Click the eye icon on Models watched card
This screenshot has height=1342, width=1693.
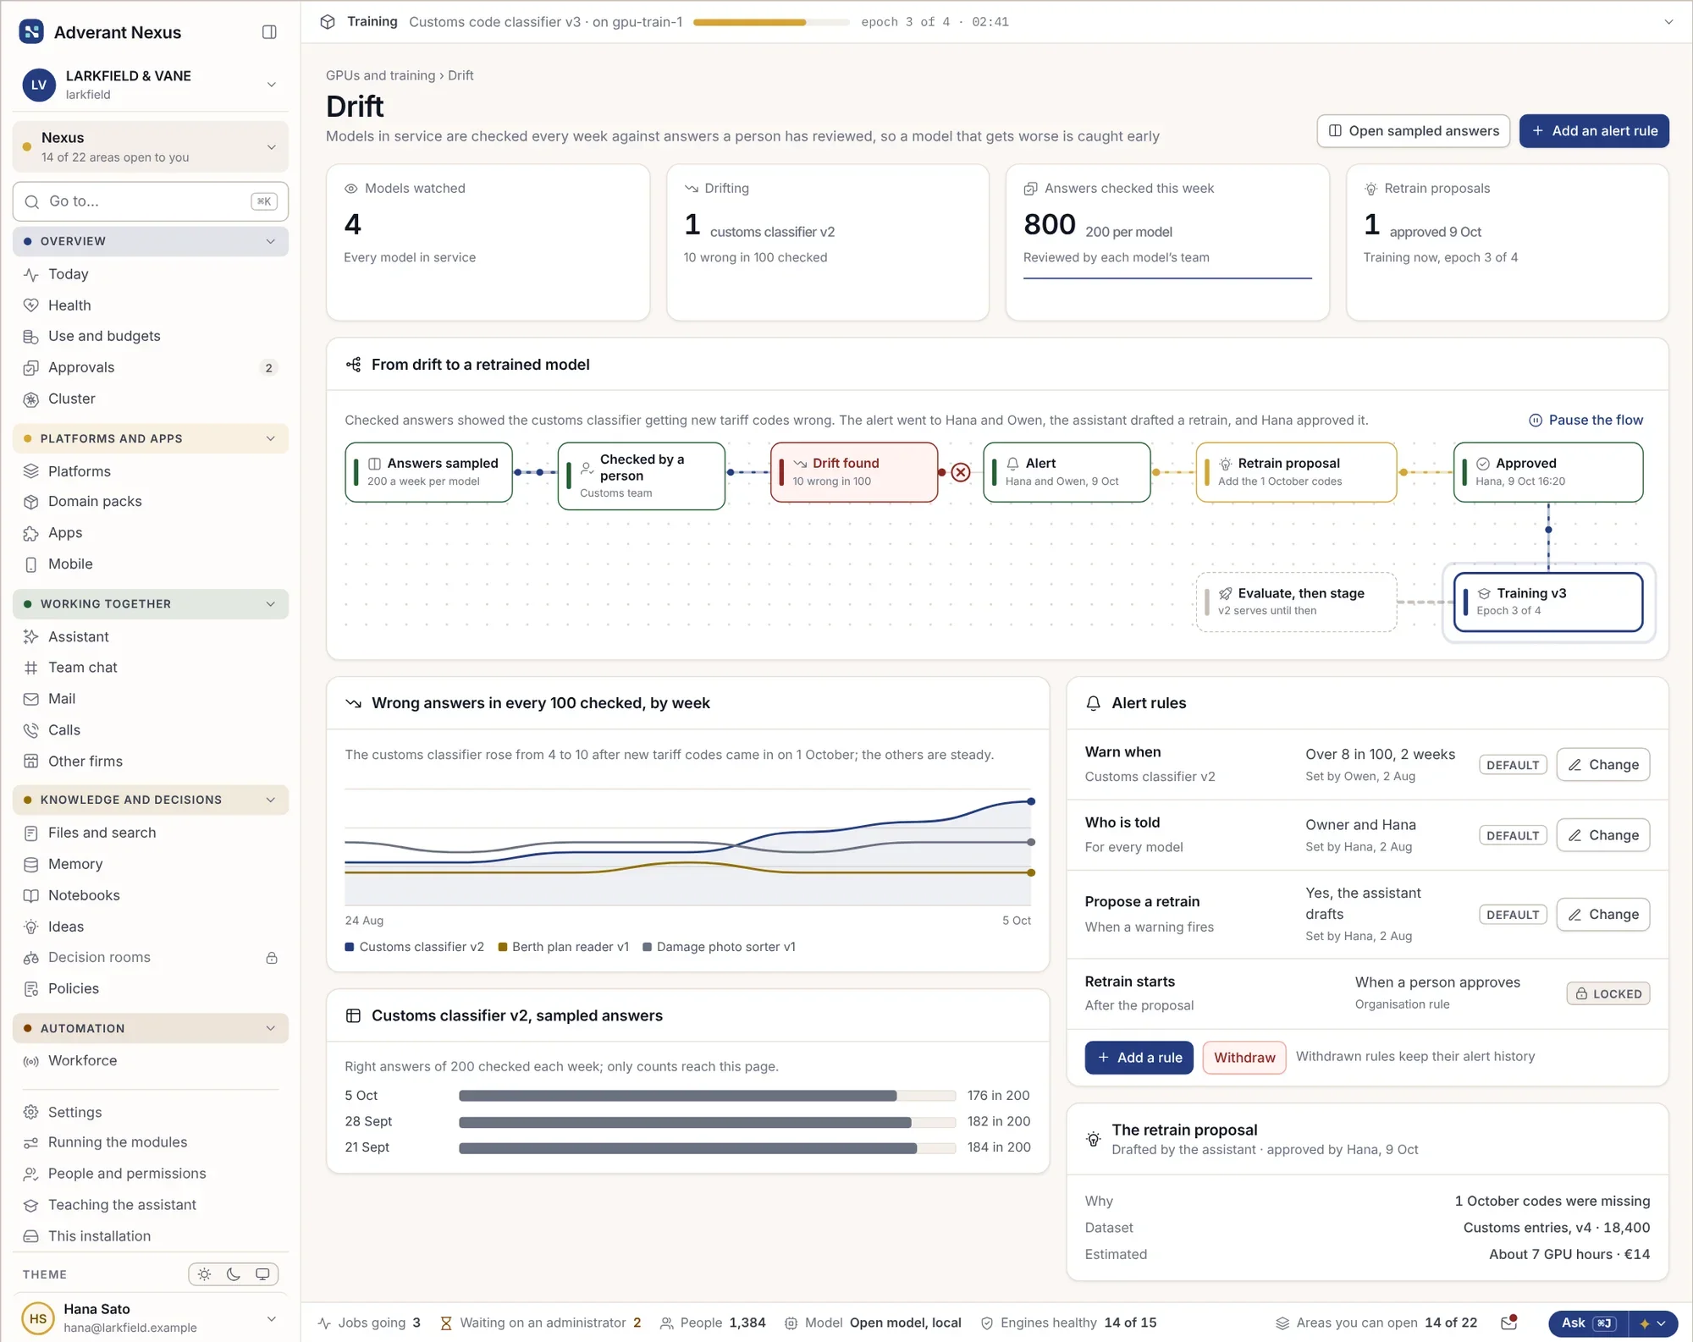[350, 189]
